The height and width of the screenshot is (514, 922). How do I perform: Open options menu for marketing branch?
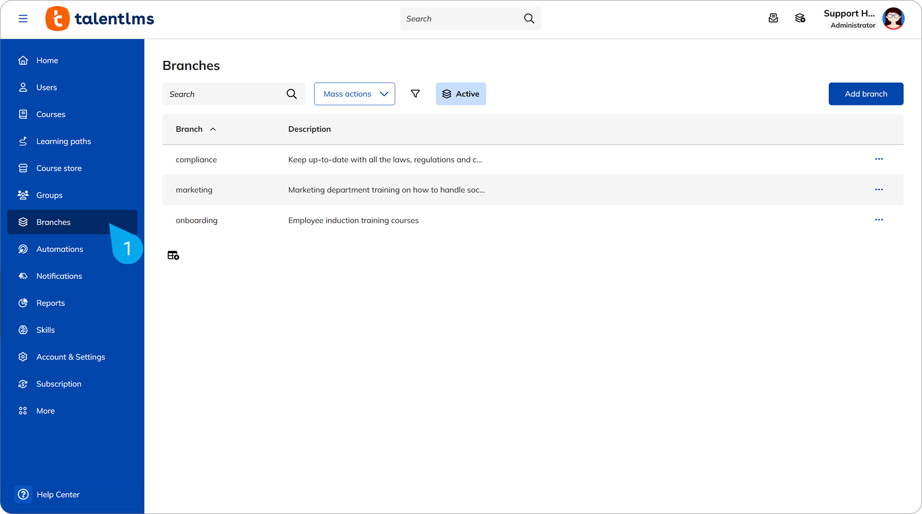click(879, 190)
